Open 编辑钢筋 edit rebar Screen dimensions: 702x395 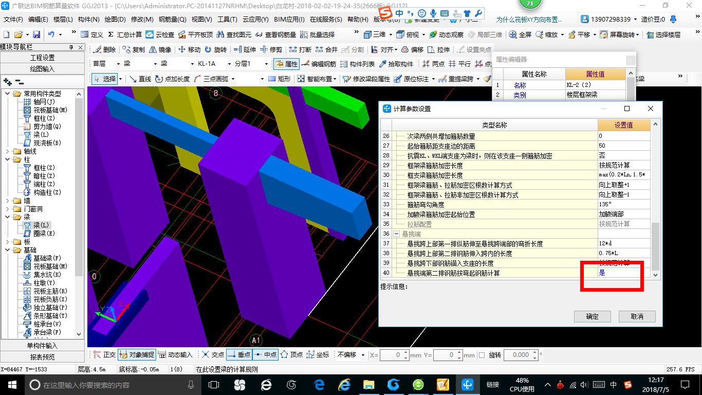[319, 64]
